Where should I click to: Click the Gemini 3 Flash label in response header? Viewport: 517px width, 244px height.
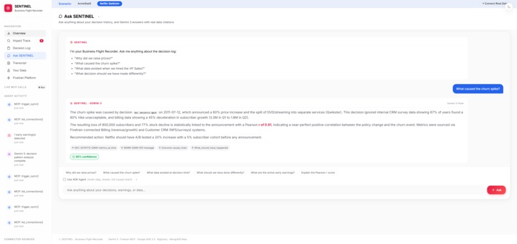[x=455, y=103]
